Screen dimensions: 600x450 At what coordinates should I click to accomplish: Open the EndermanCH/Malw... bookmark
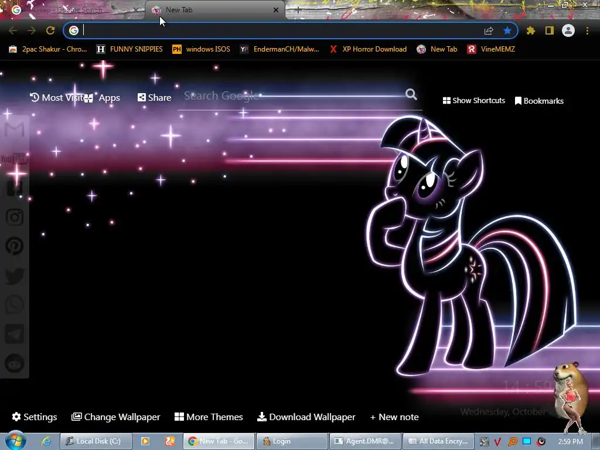[x=279, y=49]
